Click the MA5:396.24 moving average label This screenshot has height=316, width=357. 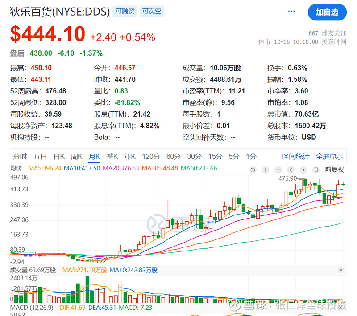pyautogui.click(x=45, y=168)
